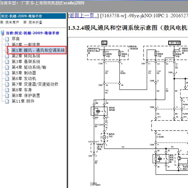Select 第1章 暖风、通风和空调系统 chapter
The width and height of the screenshot is (188, 188).
[38, 50]
